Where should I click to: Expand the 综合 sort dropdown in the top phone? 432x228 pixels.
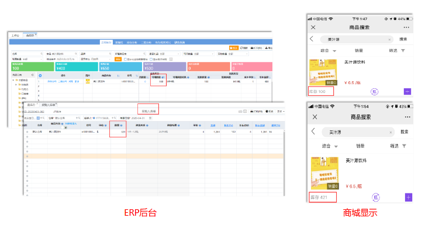[328, 51]
